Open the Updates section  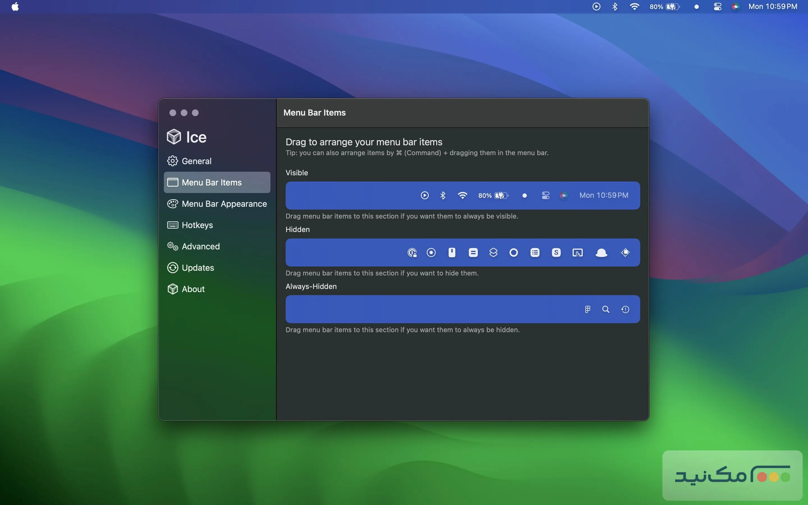coord(198,268)
